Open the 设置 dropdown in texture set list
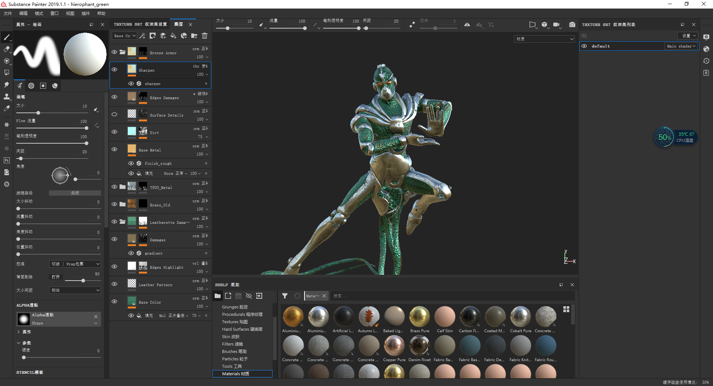The width and height of the screenshot is (713, 386). (688, 36)
